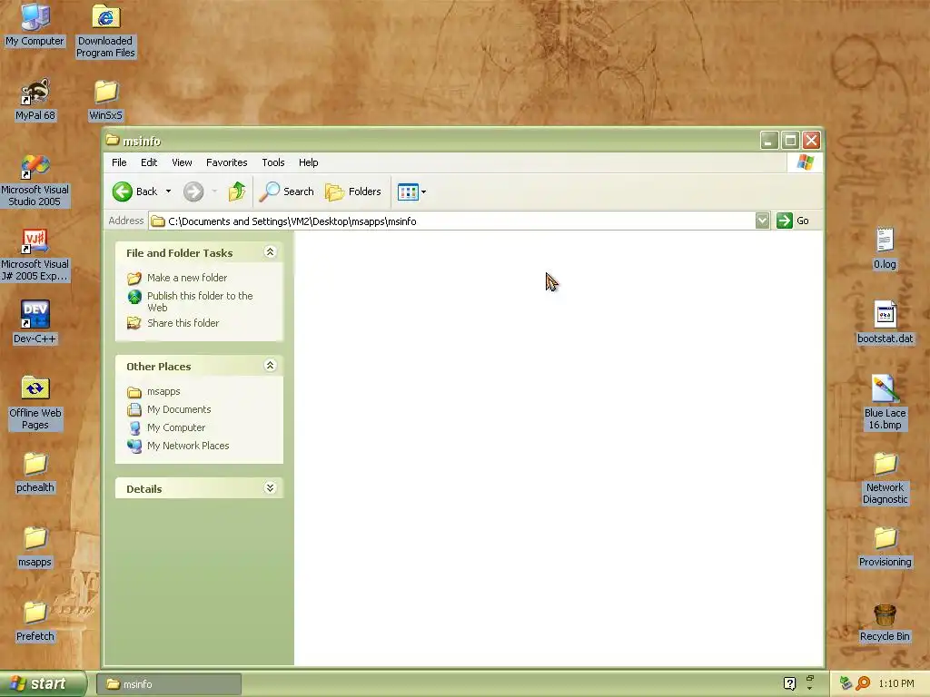Open the Favorites menu
The image size is (930, 697).
click(226, 162)
